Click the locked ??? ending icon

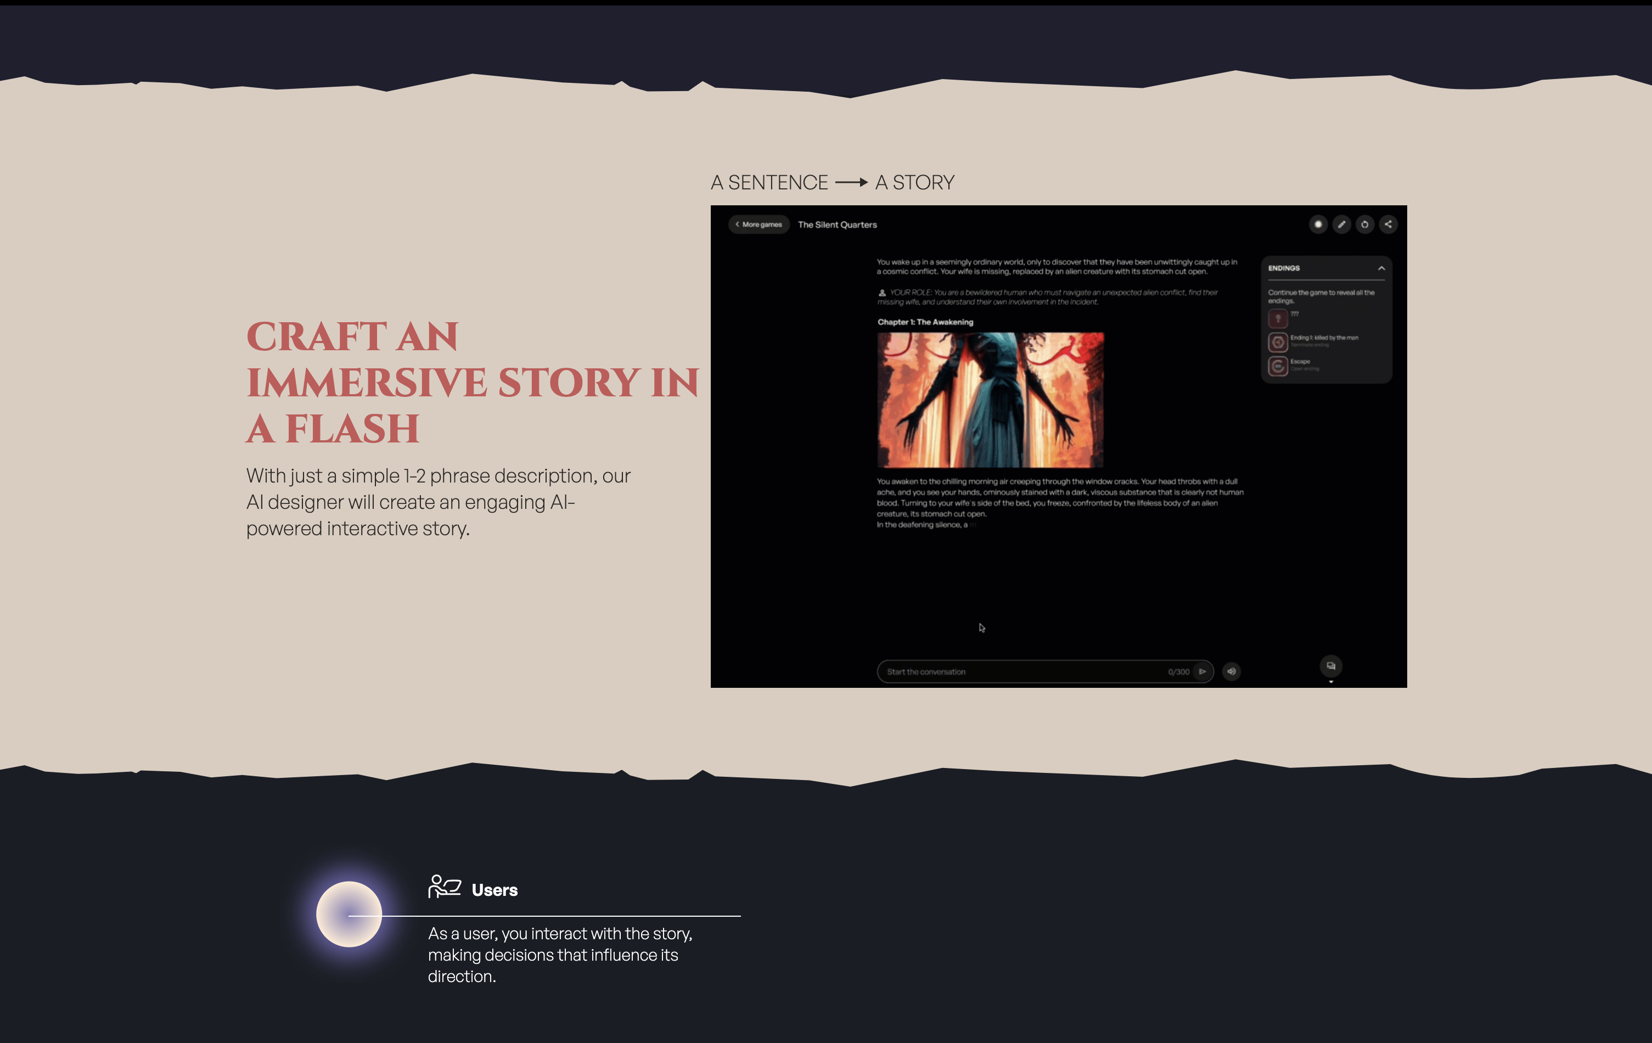point(1278,318)
